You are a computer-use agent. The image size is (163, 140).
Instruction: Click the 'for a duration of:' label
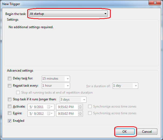tap(98, 86)
